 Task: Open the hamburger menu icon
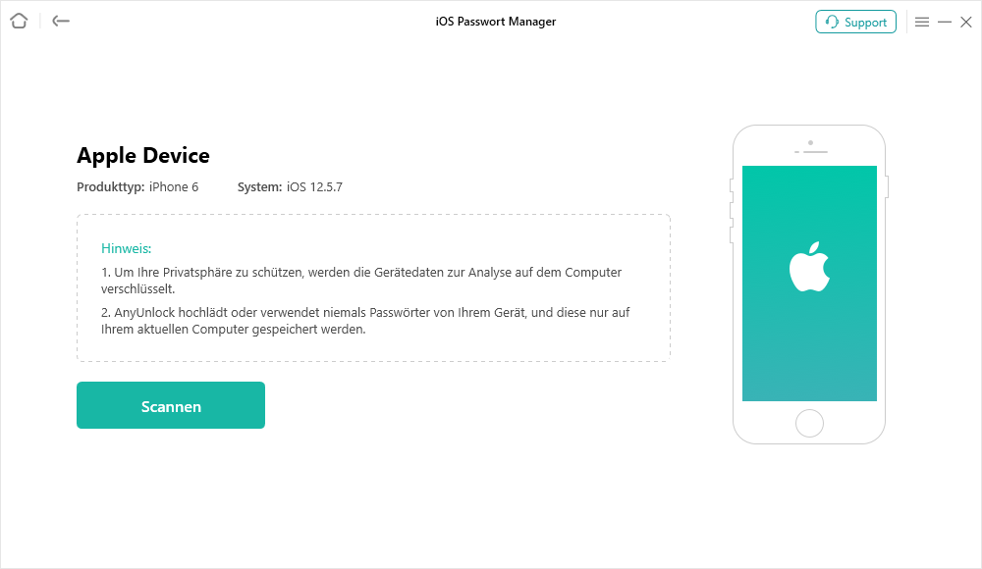pos(922,22)
